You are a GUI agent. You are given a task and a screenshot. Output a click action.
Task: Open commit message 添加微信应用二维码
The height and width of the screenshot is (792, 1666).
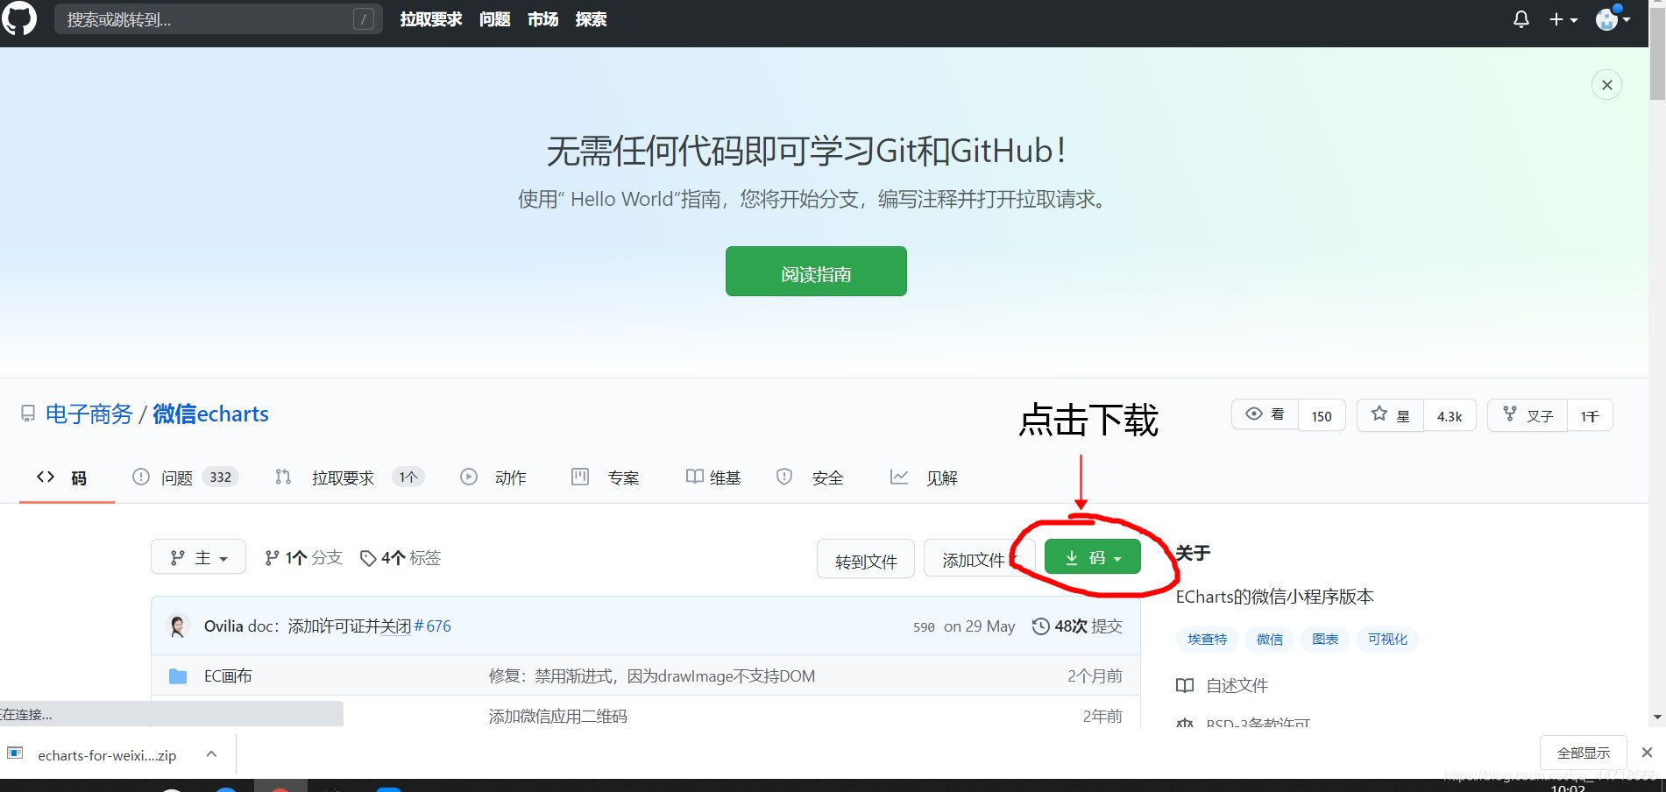(557, 716)
